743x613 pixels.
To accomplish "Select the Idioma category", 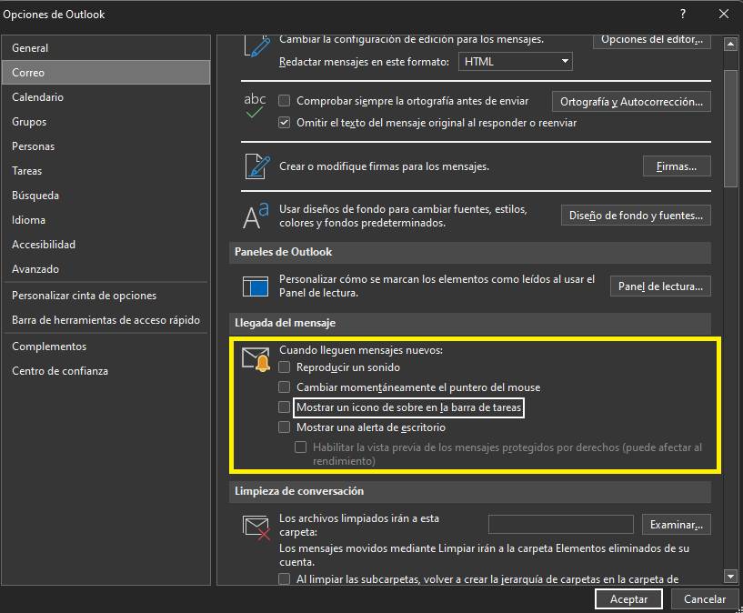I will point(105,220).
